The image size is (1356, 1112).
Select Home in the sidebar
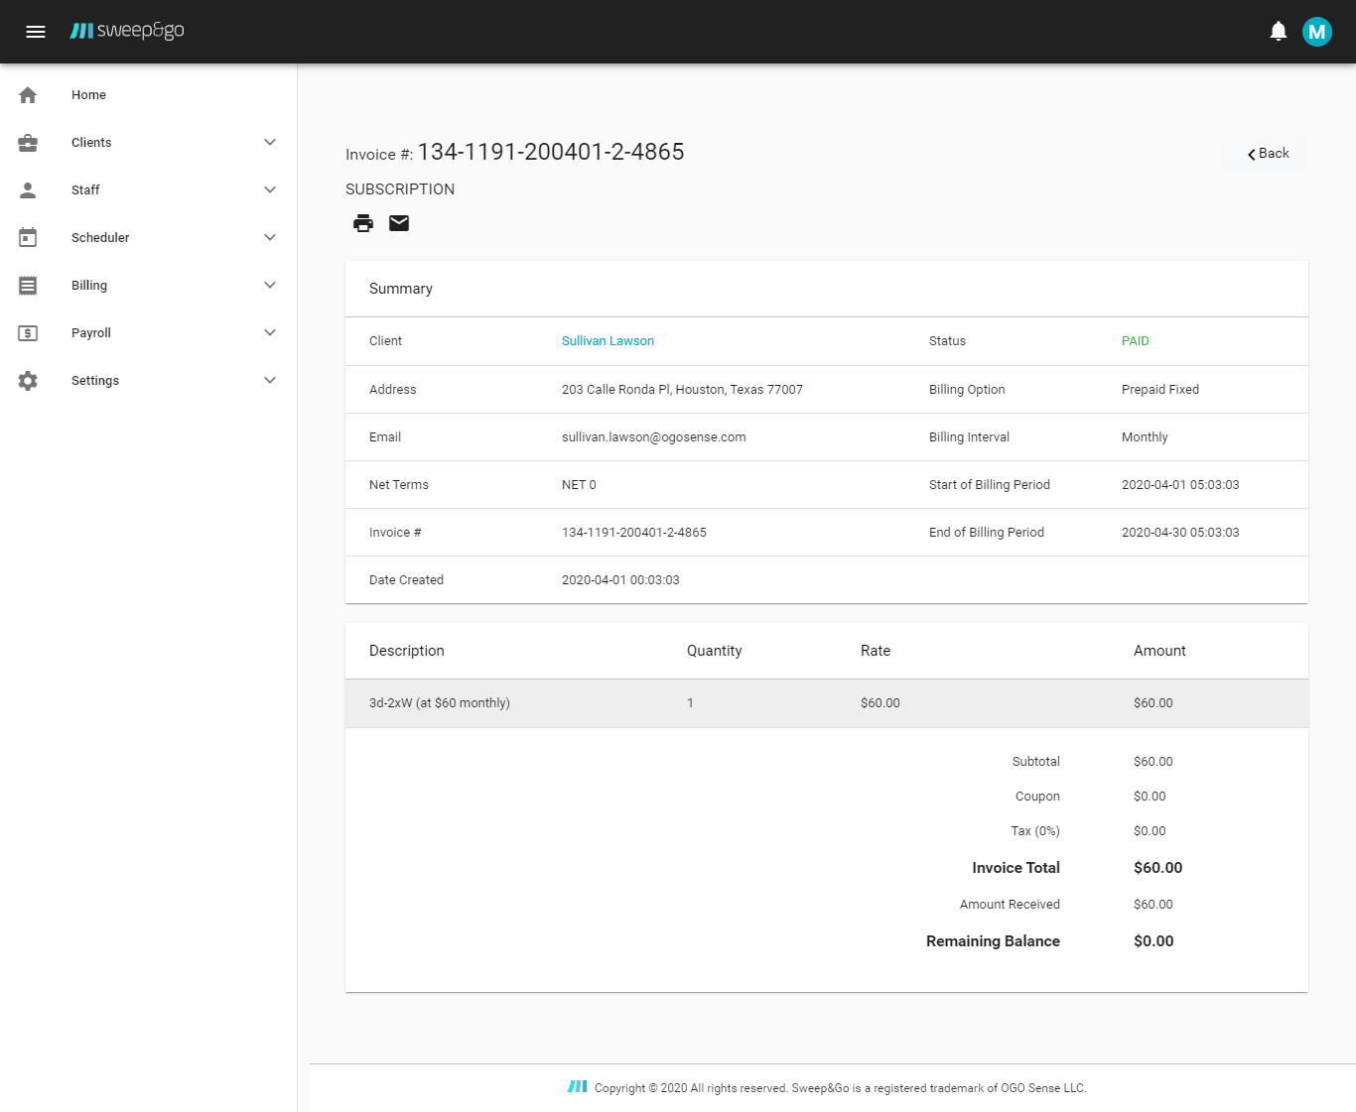pos(88,95)
